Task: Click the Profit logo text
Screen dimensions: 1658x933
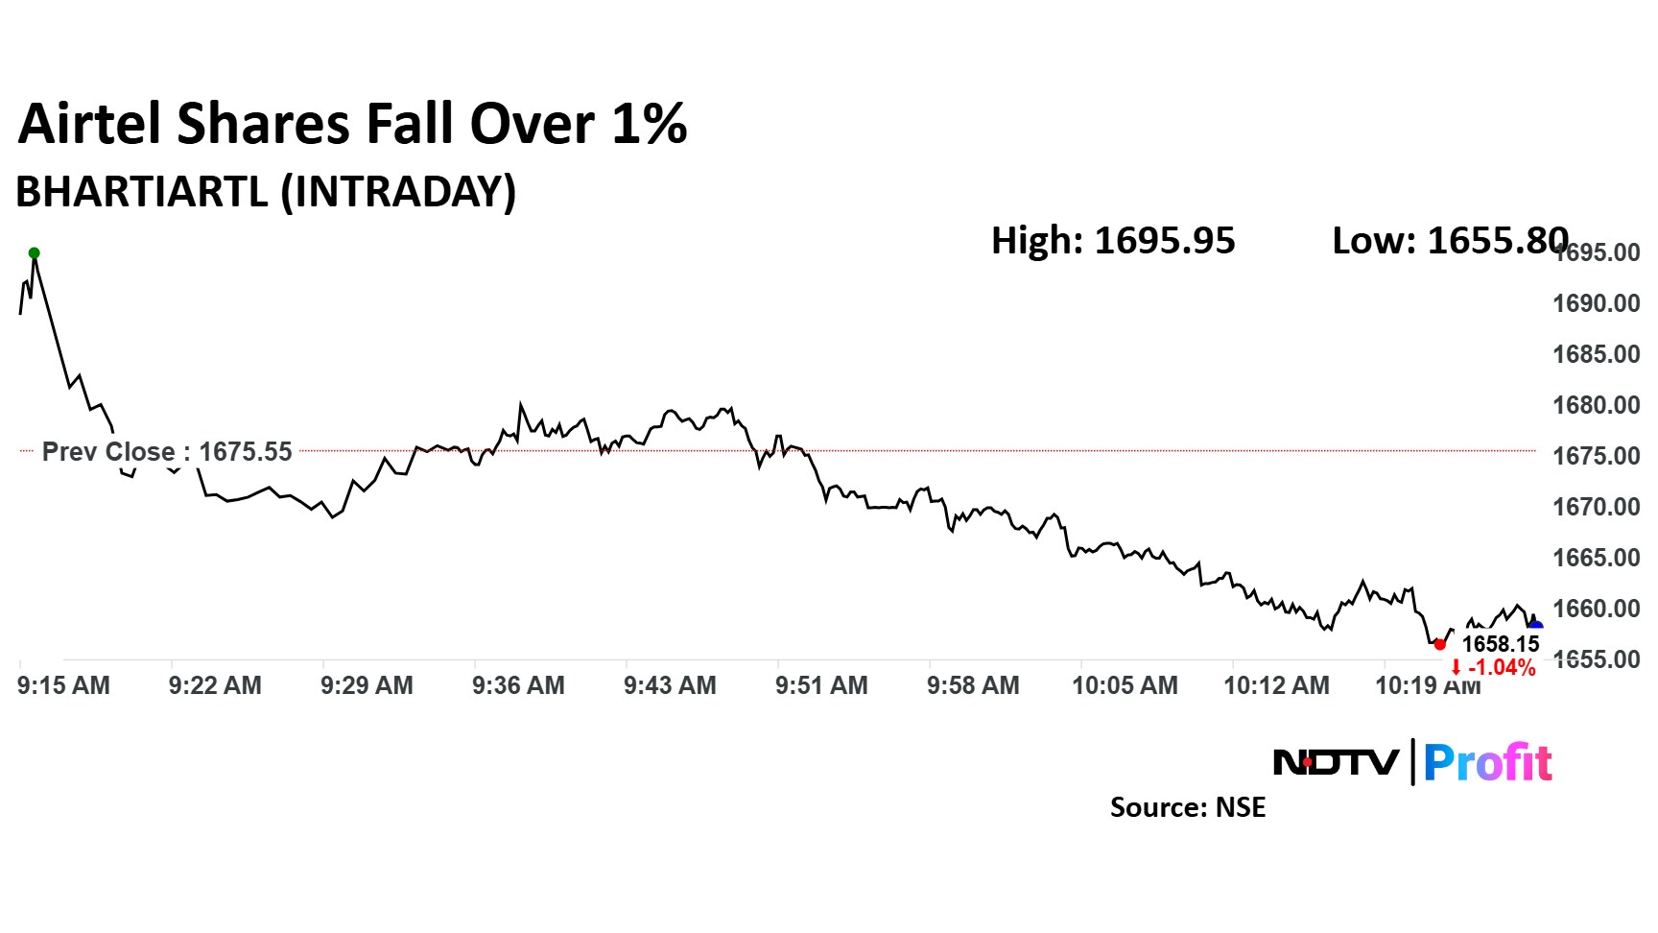Action: 1487,763
